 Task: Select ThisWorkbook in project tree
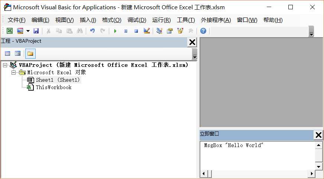coord(54,87)
